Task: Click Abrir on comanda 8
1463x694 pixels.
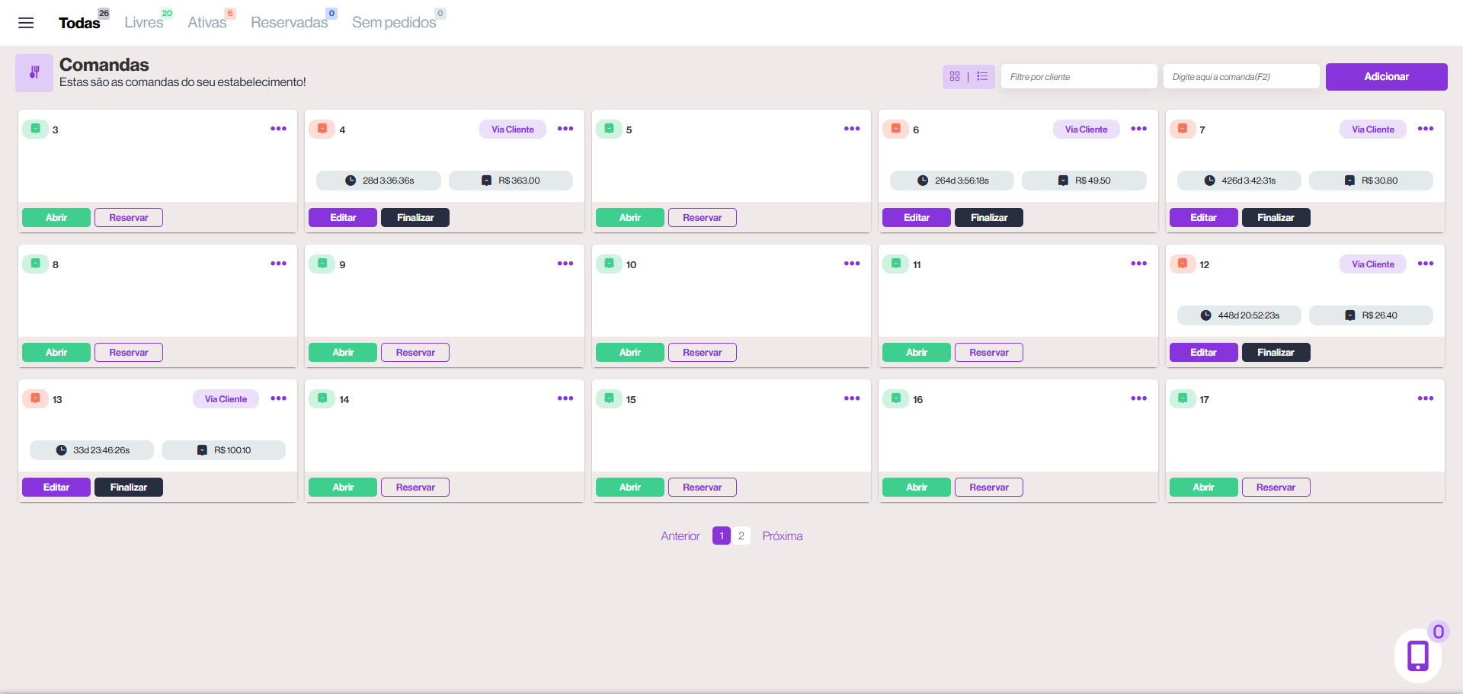Action: point(56,353)
